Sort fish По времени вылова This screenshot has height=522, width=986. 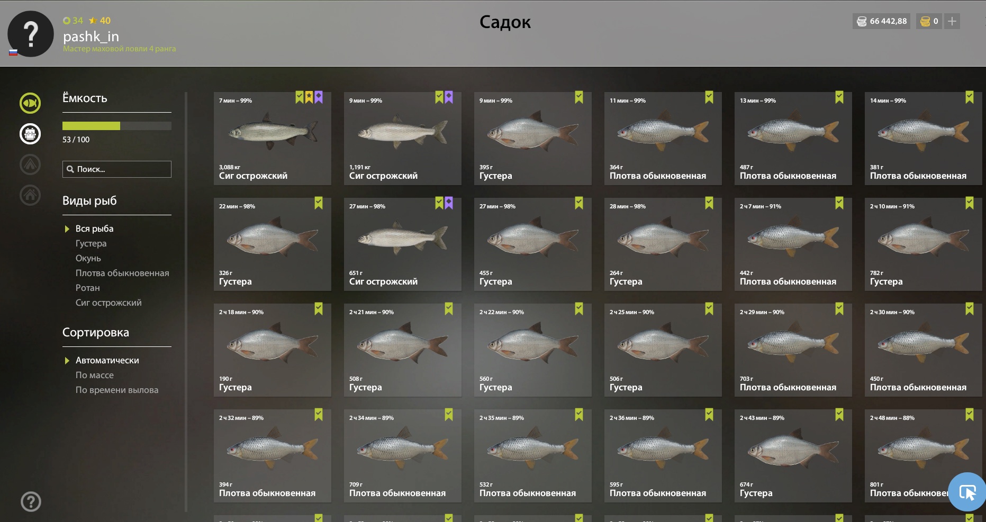pyautogui.click(x=117, y=390)
